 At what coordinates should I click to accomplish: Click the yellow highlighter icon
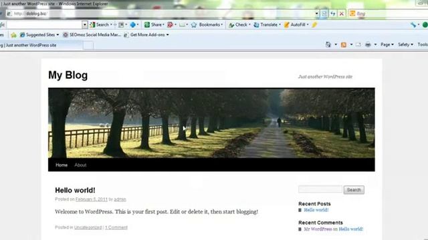tap(314, 25)
